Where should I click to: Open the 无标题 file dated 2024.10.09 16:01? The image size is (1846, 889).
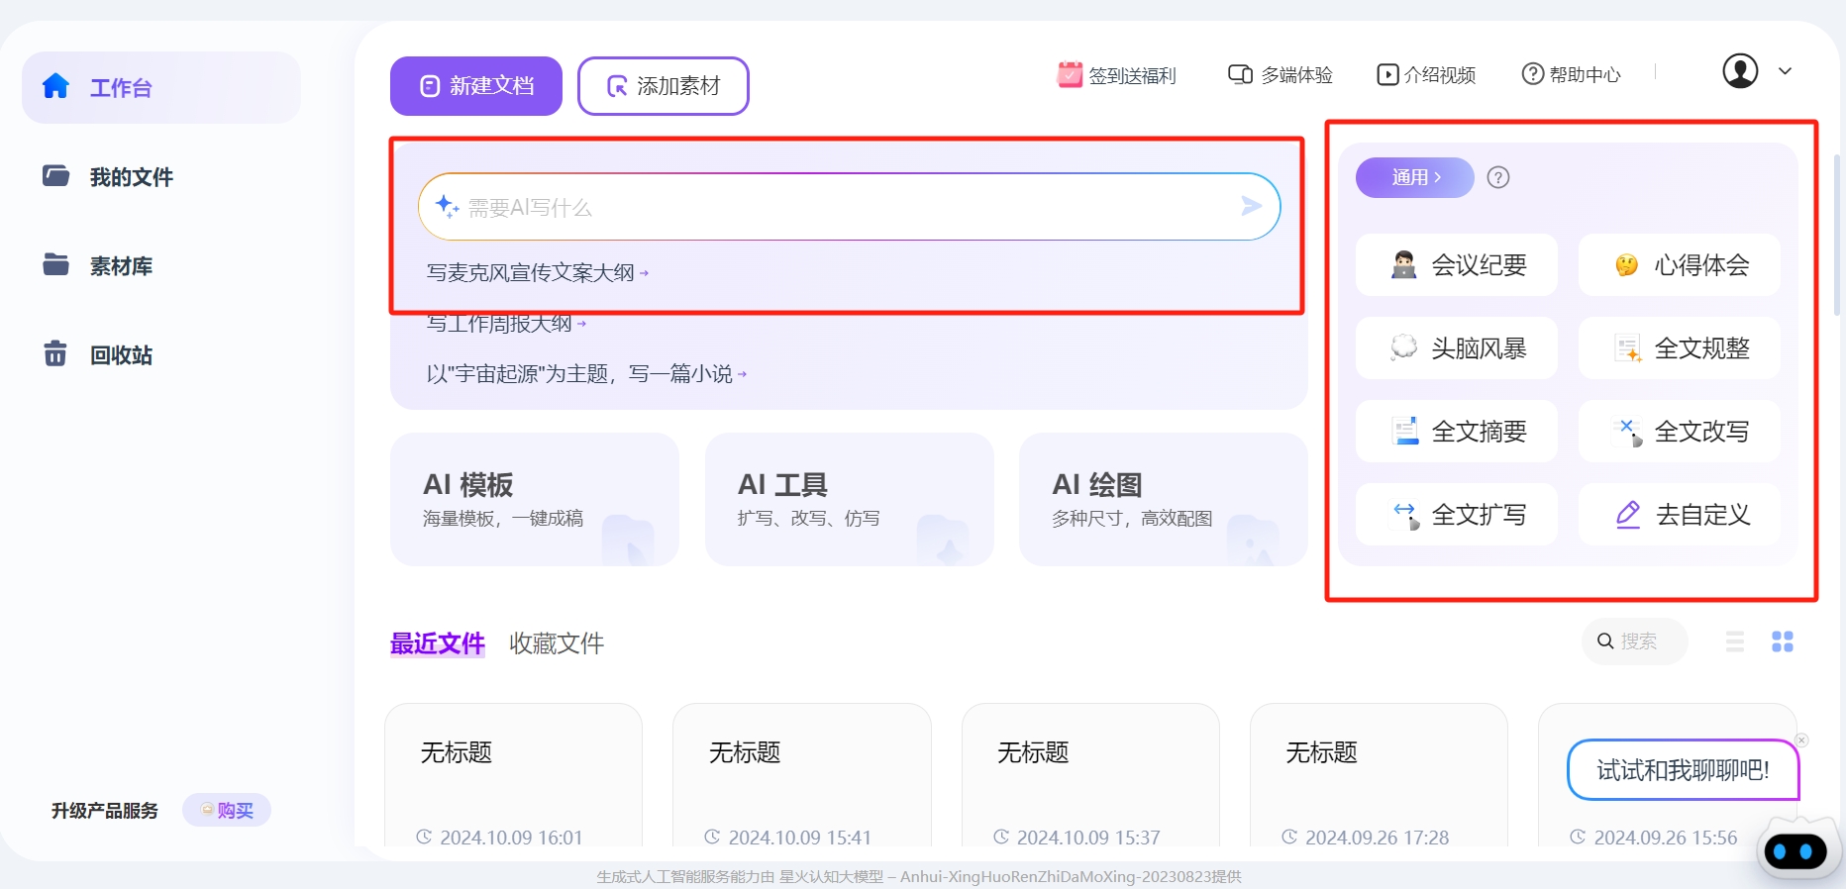pyautogui.click(x=513, y=775)
